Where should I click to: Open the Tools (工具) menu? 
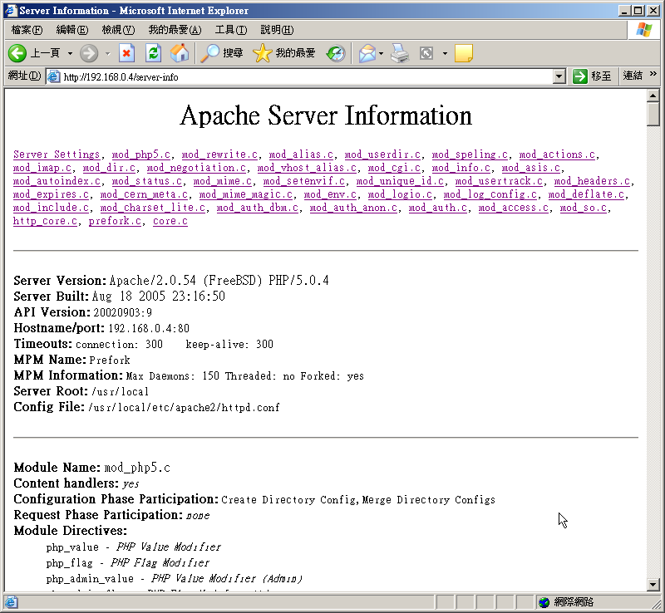point(230,30)
